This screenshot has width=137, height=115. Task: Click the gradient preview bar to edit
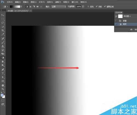pyautogui.click(x=15, y=7)
